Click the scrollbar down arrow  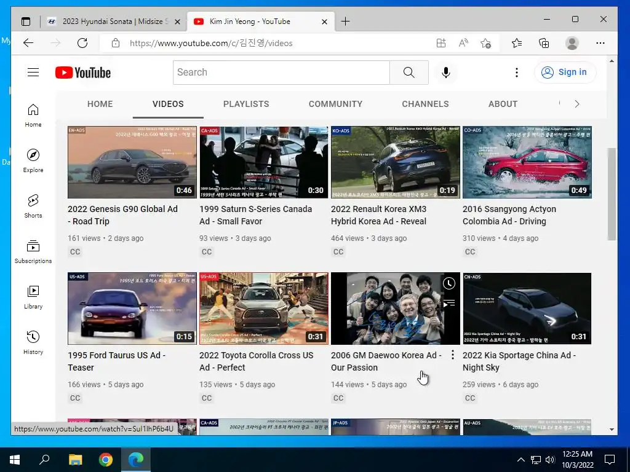[612, 430]
